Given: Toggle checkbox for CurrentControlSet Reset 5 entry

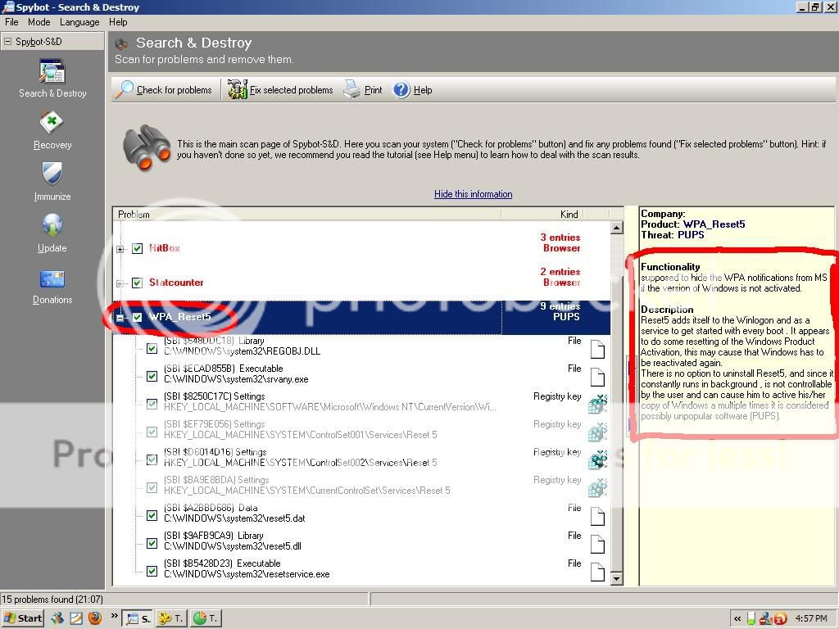Looking at the screenshot, I should pos(152,488).
